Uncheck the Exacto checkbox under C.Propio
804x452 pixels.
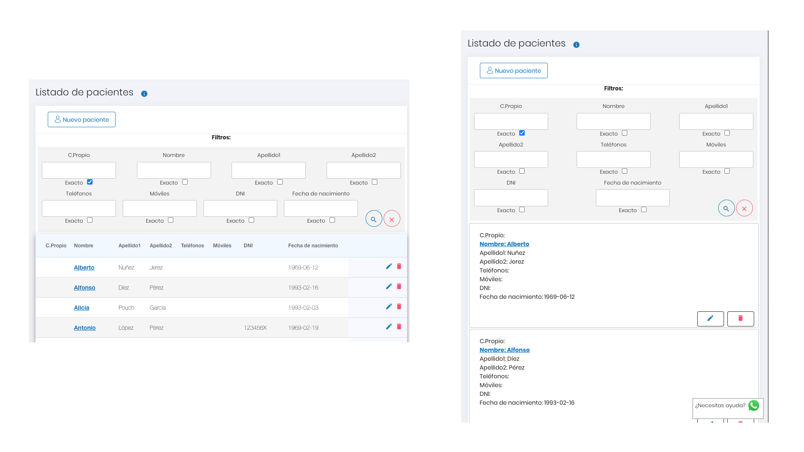(90, 182)
